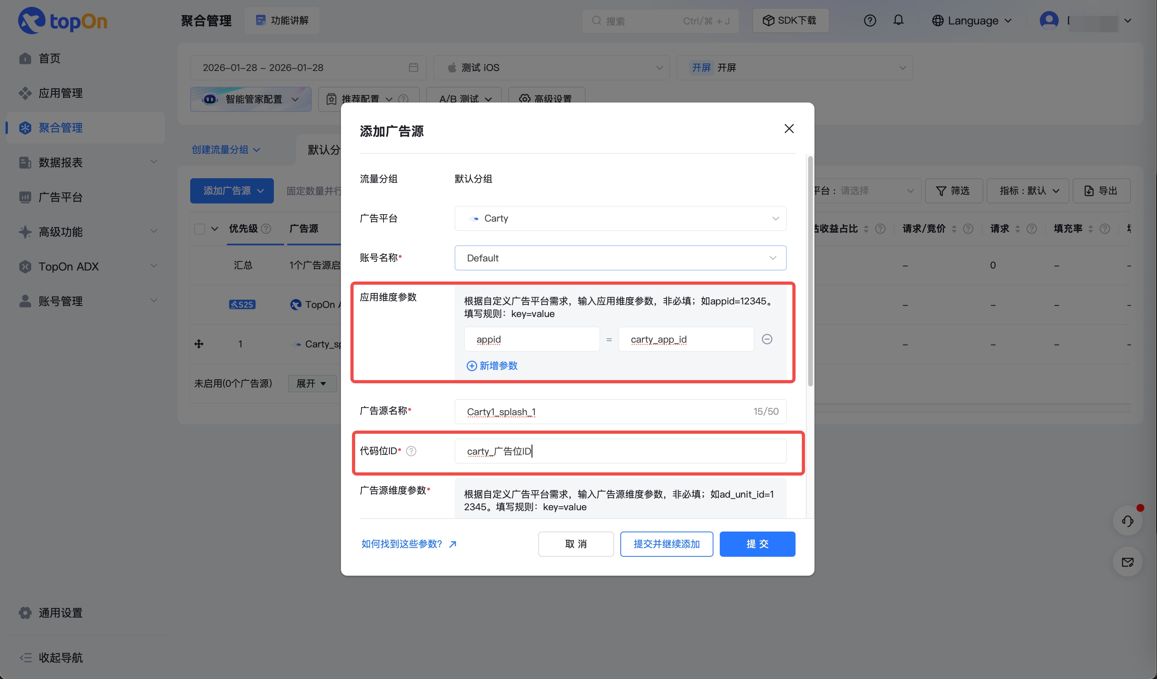Image resolution: width=1157 pixels, height=679 pixels.
Task: Click the SDK下载 download icon
Action: [x=769, y=20]
